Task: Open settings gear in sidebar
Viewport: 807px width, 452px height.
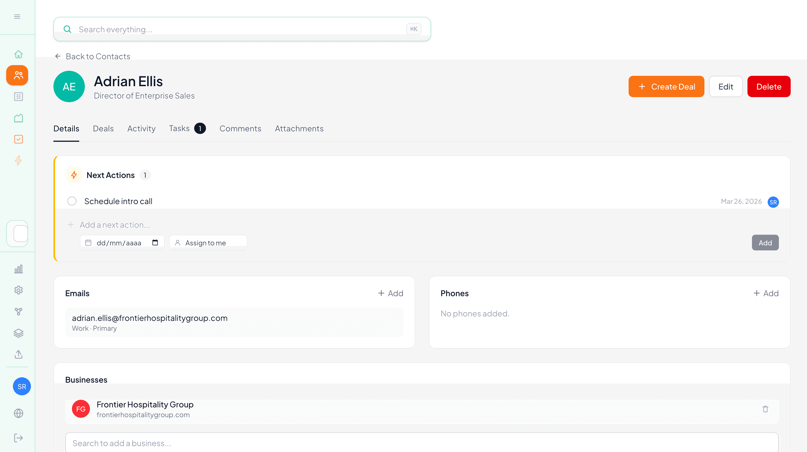Action: click(x=19, y=290)
